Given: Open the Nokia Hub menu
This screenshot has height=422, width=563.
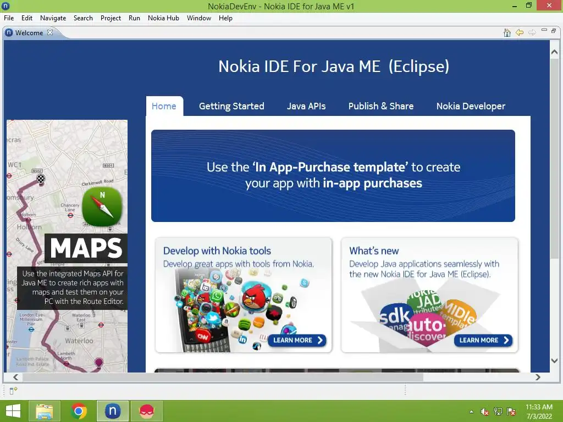Looking at the screenshot, I should pyautogui.click(x=163, y=18).
